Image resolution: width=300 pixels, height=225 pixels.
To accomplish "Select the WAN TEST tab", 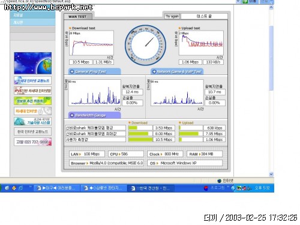I will click(x=77, y=17).
